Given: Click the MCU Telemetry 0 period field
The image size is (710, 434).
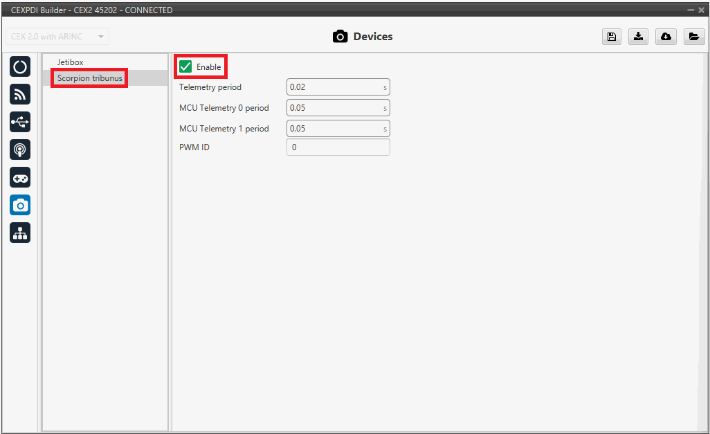Looking at the screenshot, I should point(335,108).
